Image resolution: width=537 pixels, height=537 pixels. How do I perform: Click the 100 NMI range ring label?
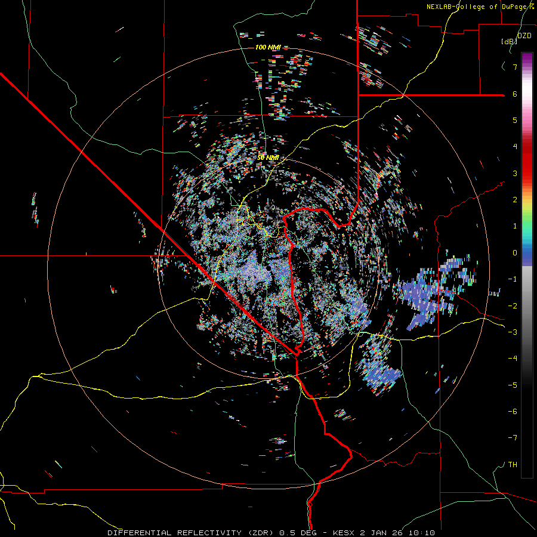point(268,47)
